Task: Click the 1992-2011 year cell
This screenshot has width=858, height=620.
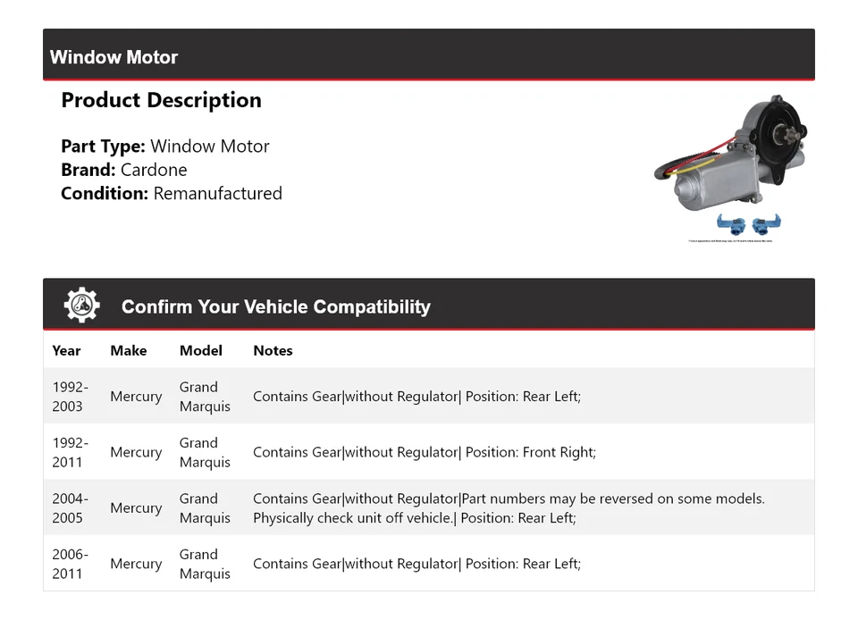Action: [x=70, y=452]
